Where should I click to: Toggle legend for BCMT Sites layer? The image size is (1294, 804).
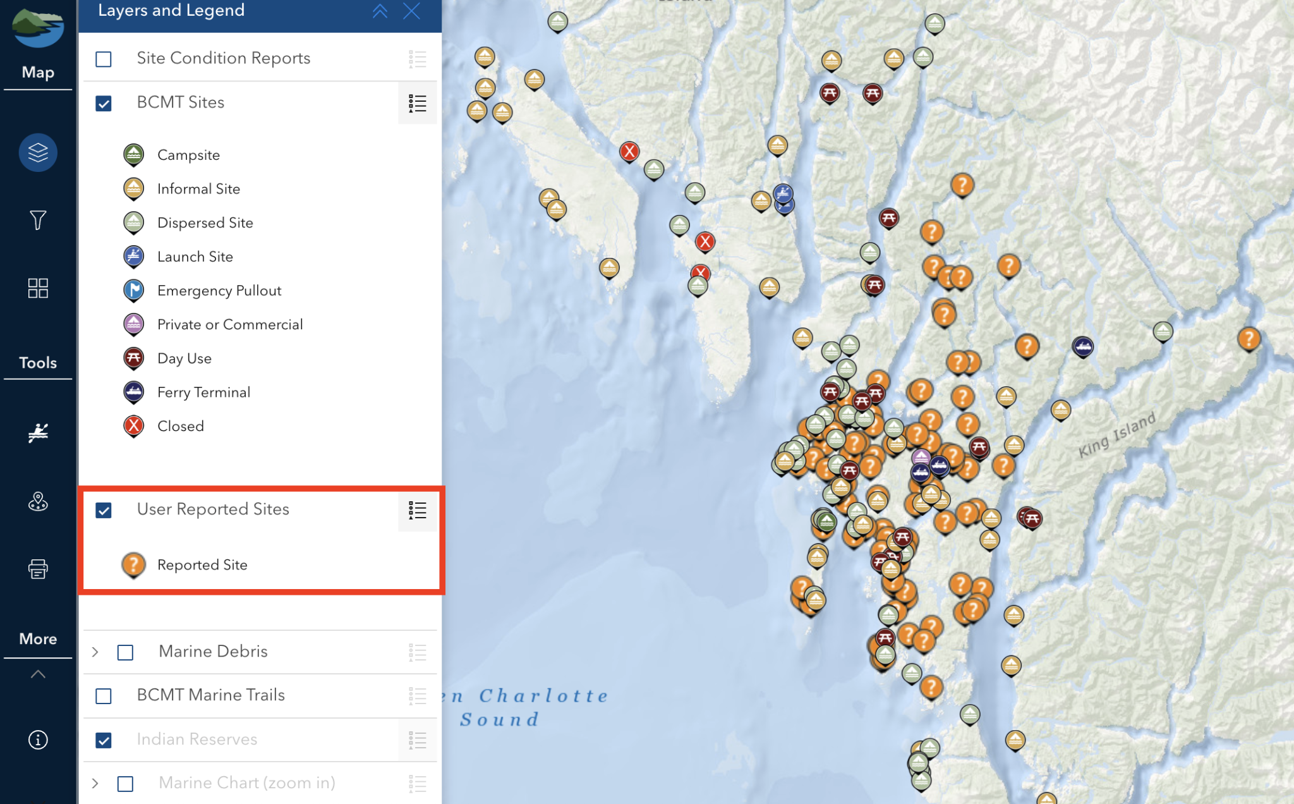coord(417,103)
